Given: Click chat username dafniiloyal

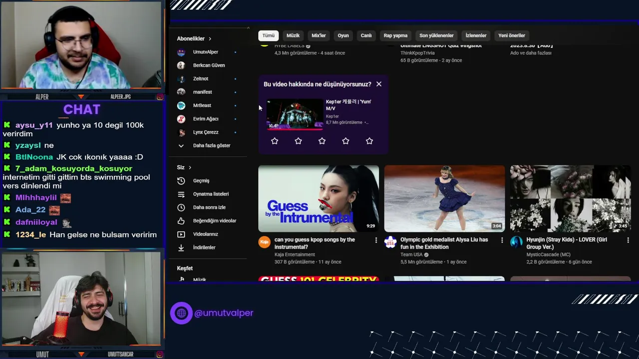Looking at the screenshot, I should (36, 222).
